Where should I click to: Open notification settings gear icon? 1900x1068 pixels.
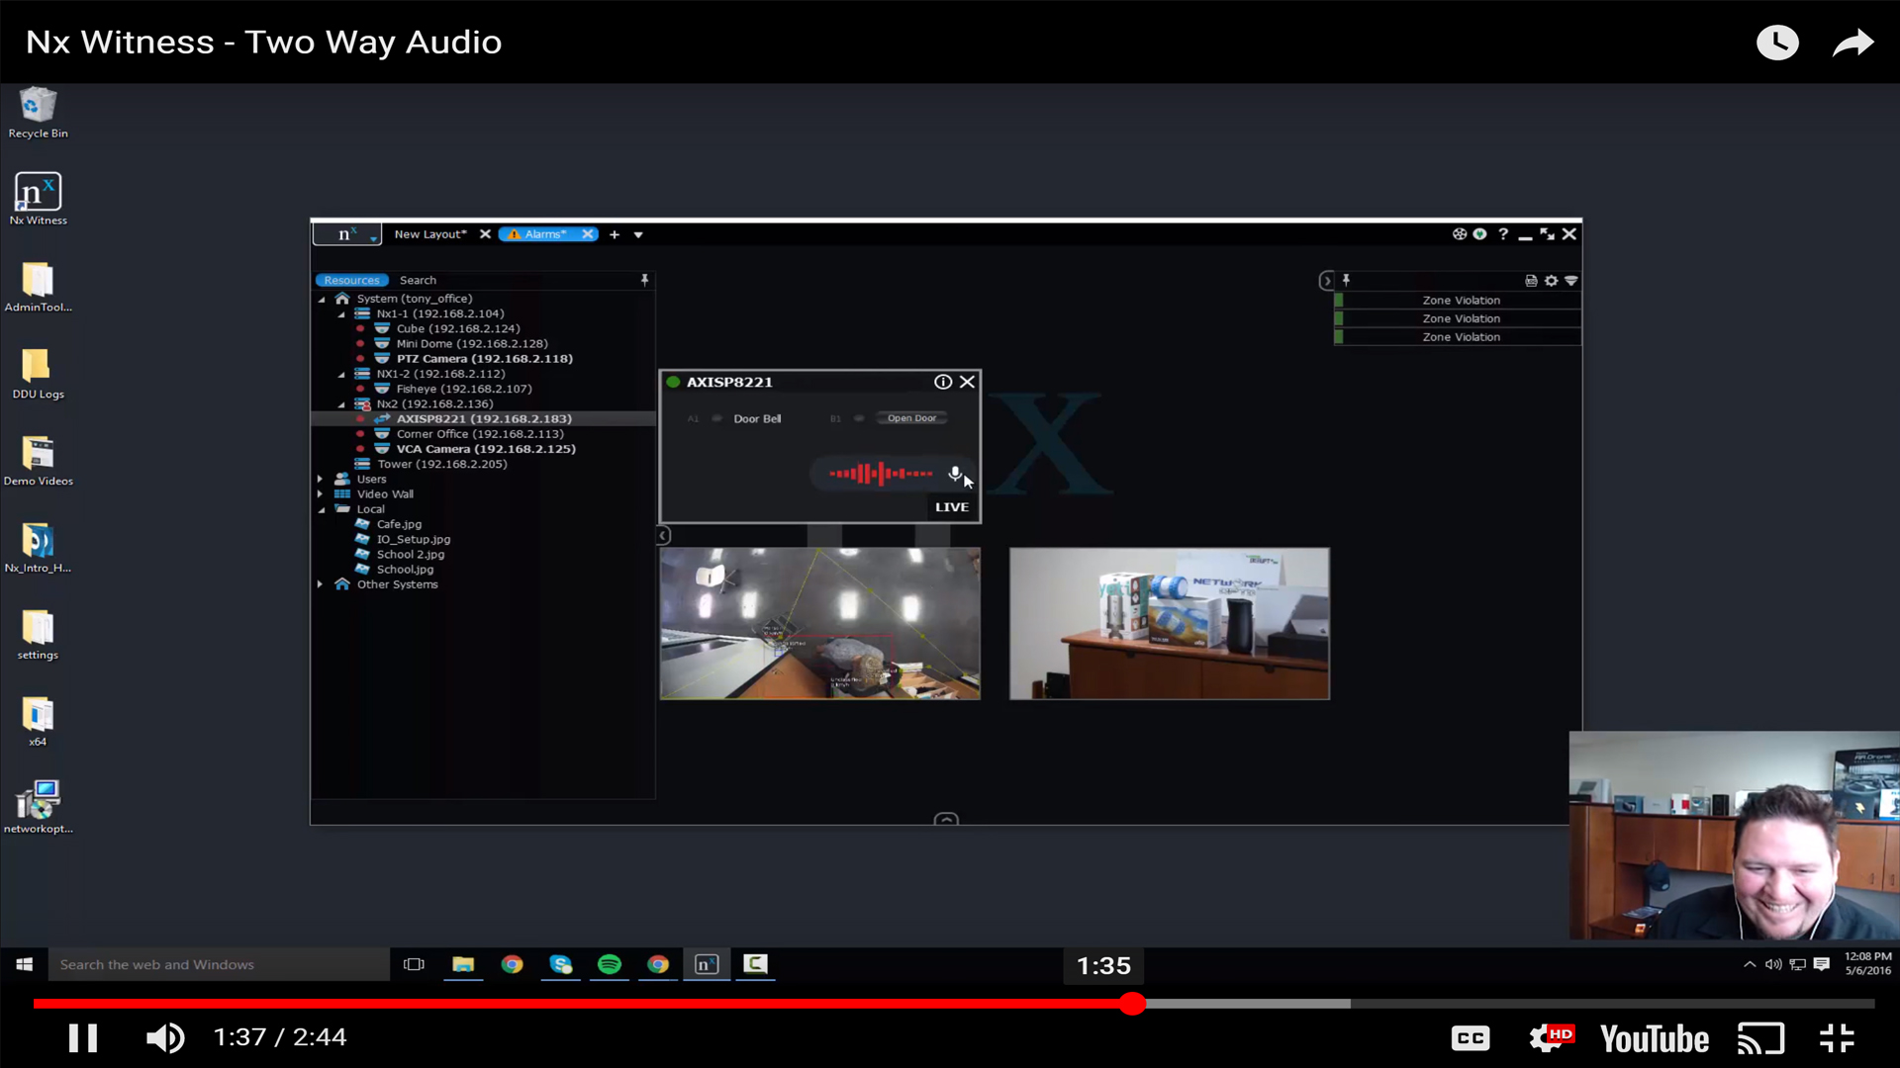pos(1551,281)
